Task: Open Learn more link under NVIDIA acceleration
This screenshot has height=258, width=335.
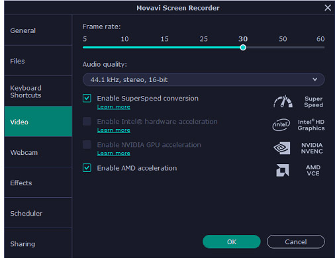Action: coord(114,153)
